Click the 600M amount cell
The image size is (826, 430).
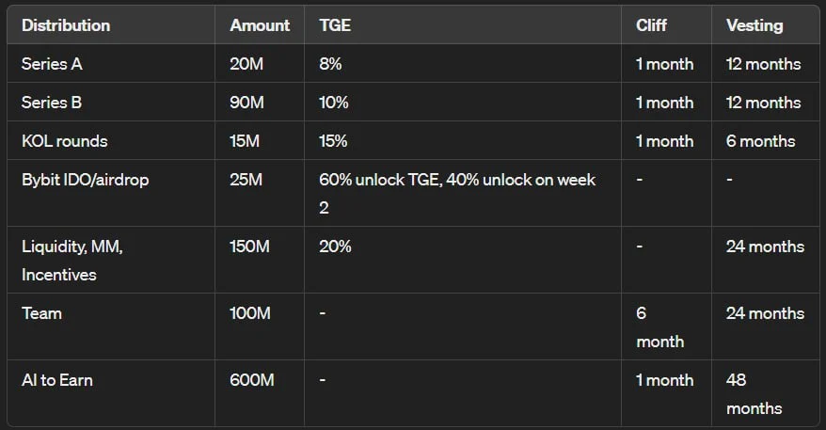pyautogui.click(x=251, y=380)
